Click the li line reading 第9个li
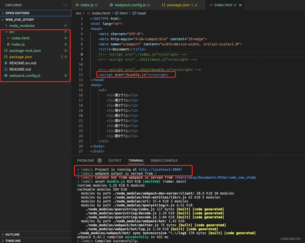The height and width of the screenshot is (243, 305). (122, 136)
